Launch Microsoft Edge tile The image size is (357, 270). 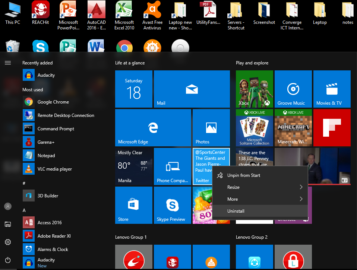click(x=153, y=127)
